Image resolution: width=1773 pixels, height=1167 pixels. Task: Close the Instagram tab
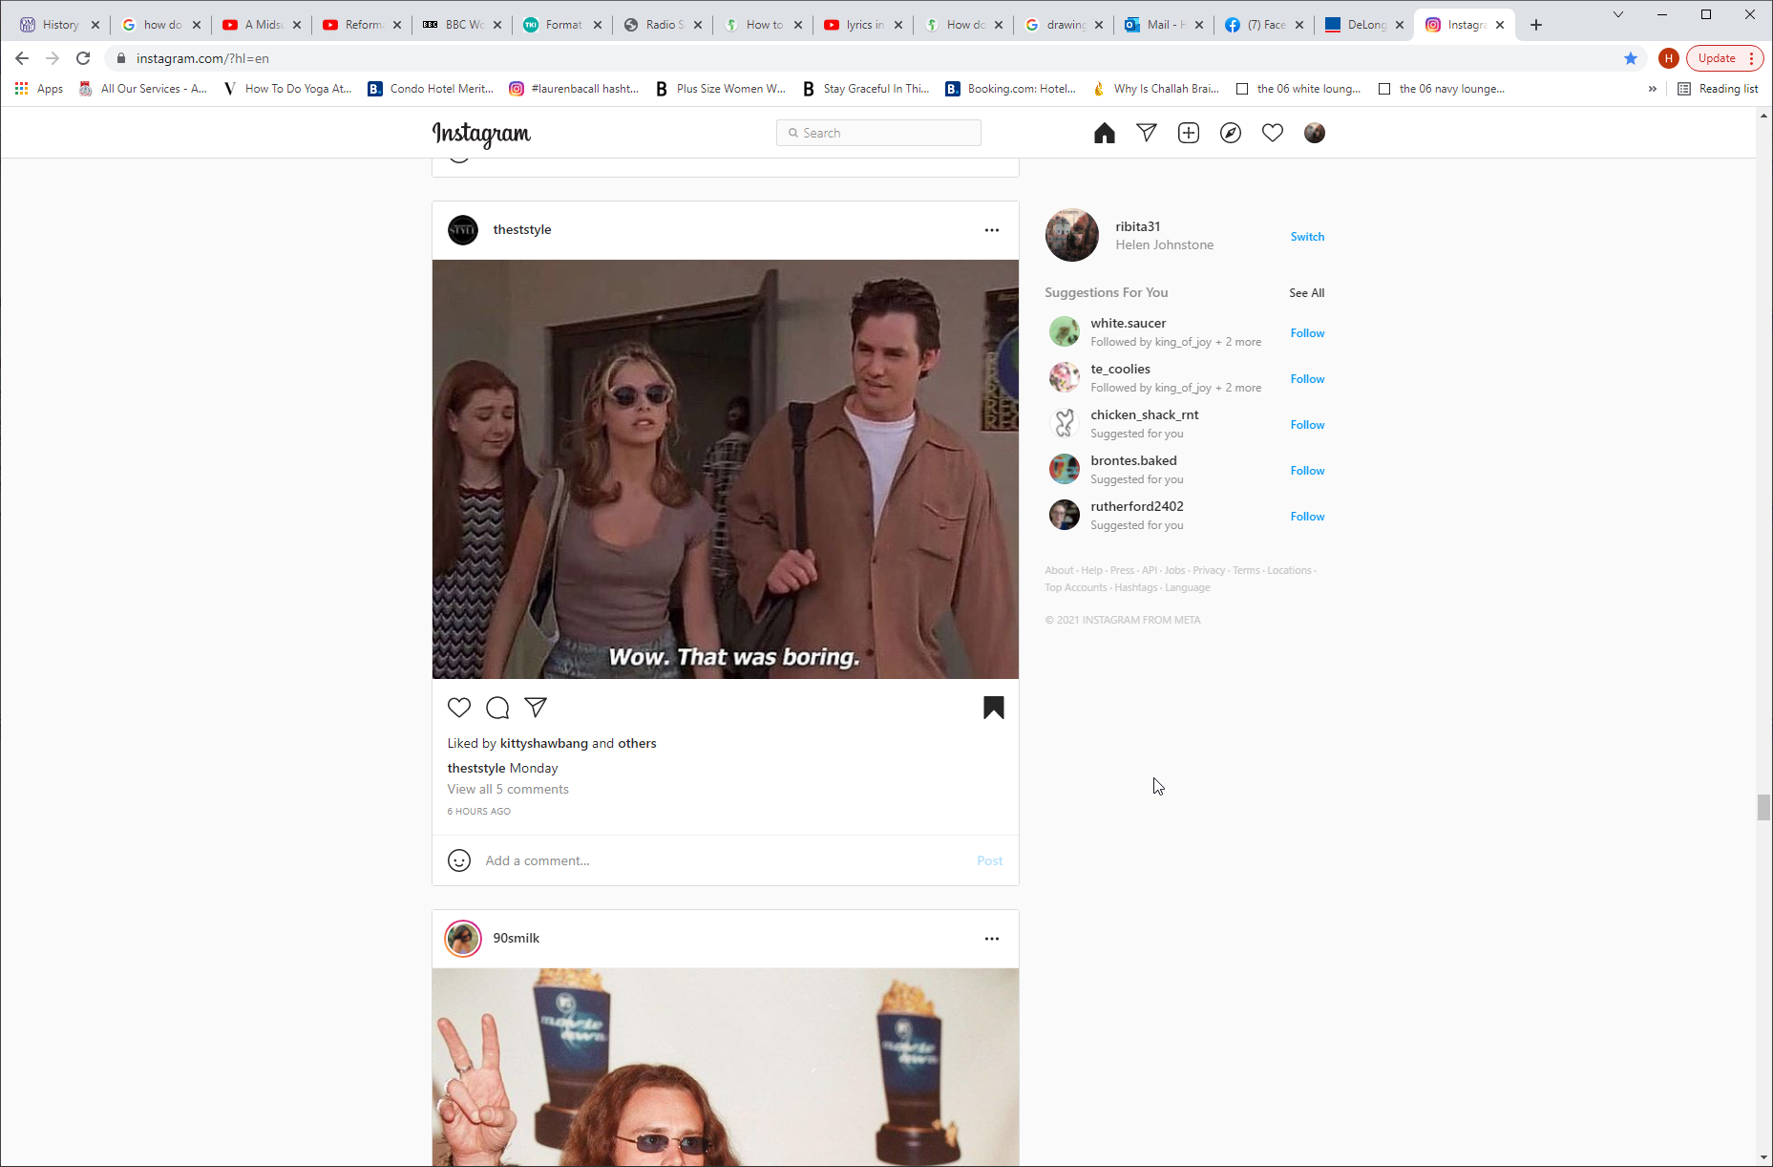(x=1500, y=25)
